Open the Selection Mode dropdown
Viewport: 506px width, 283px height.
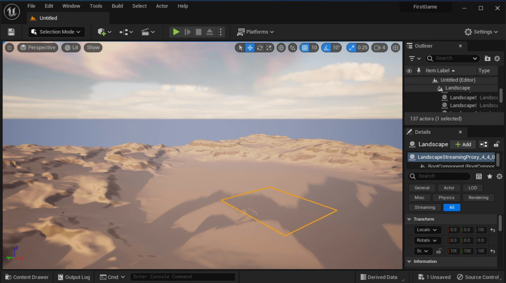(x=56, y=32)
